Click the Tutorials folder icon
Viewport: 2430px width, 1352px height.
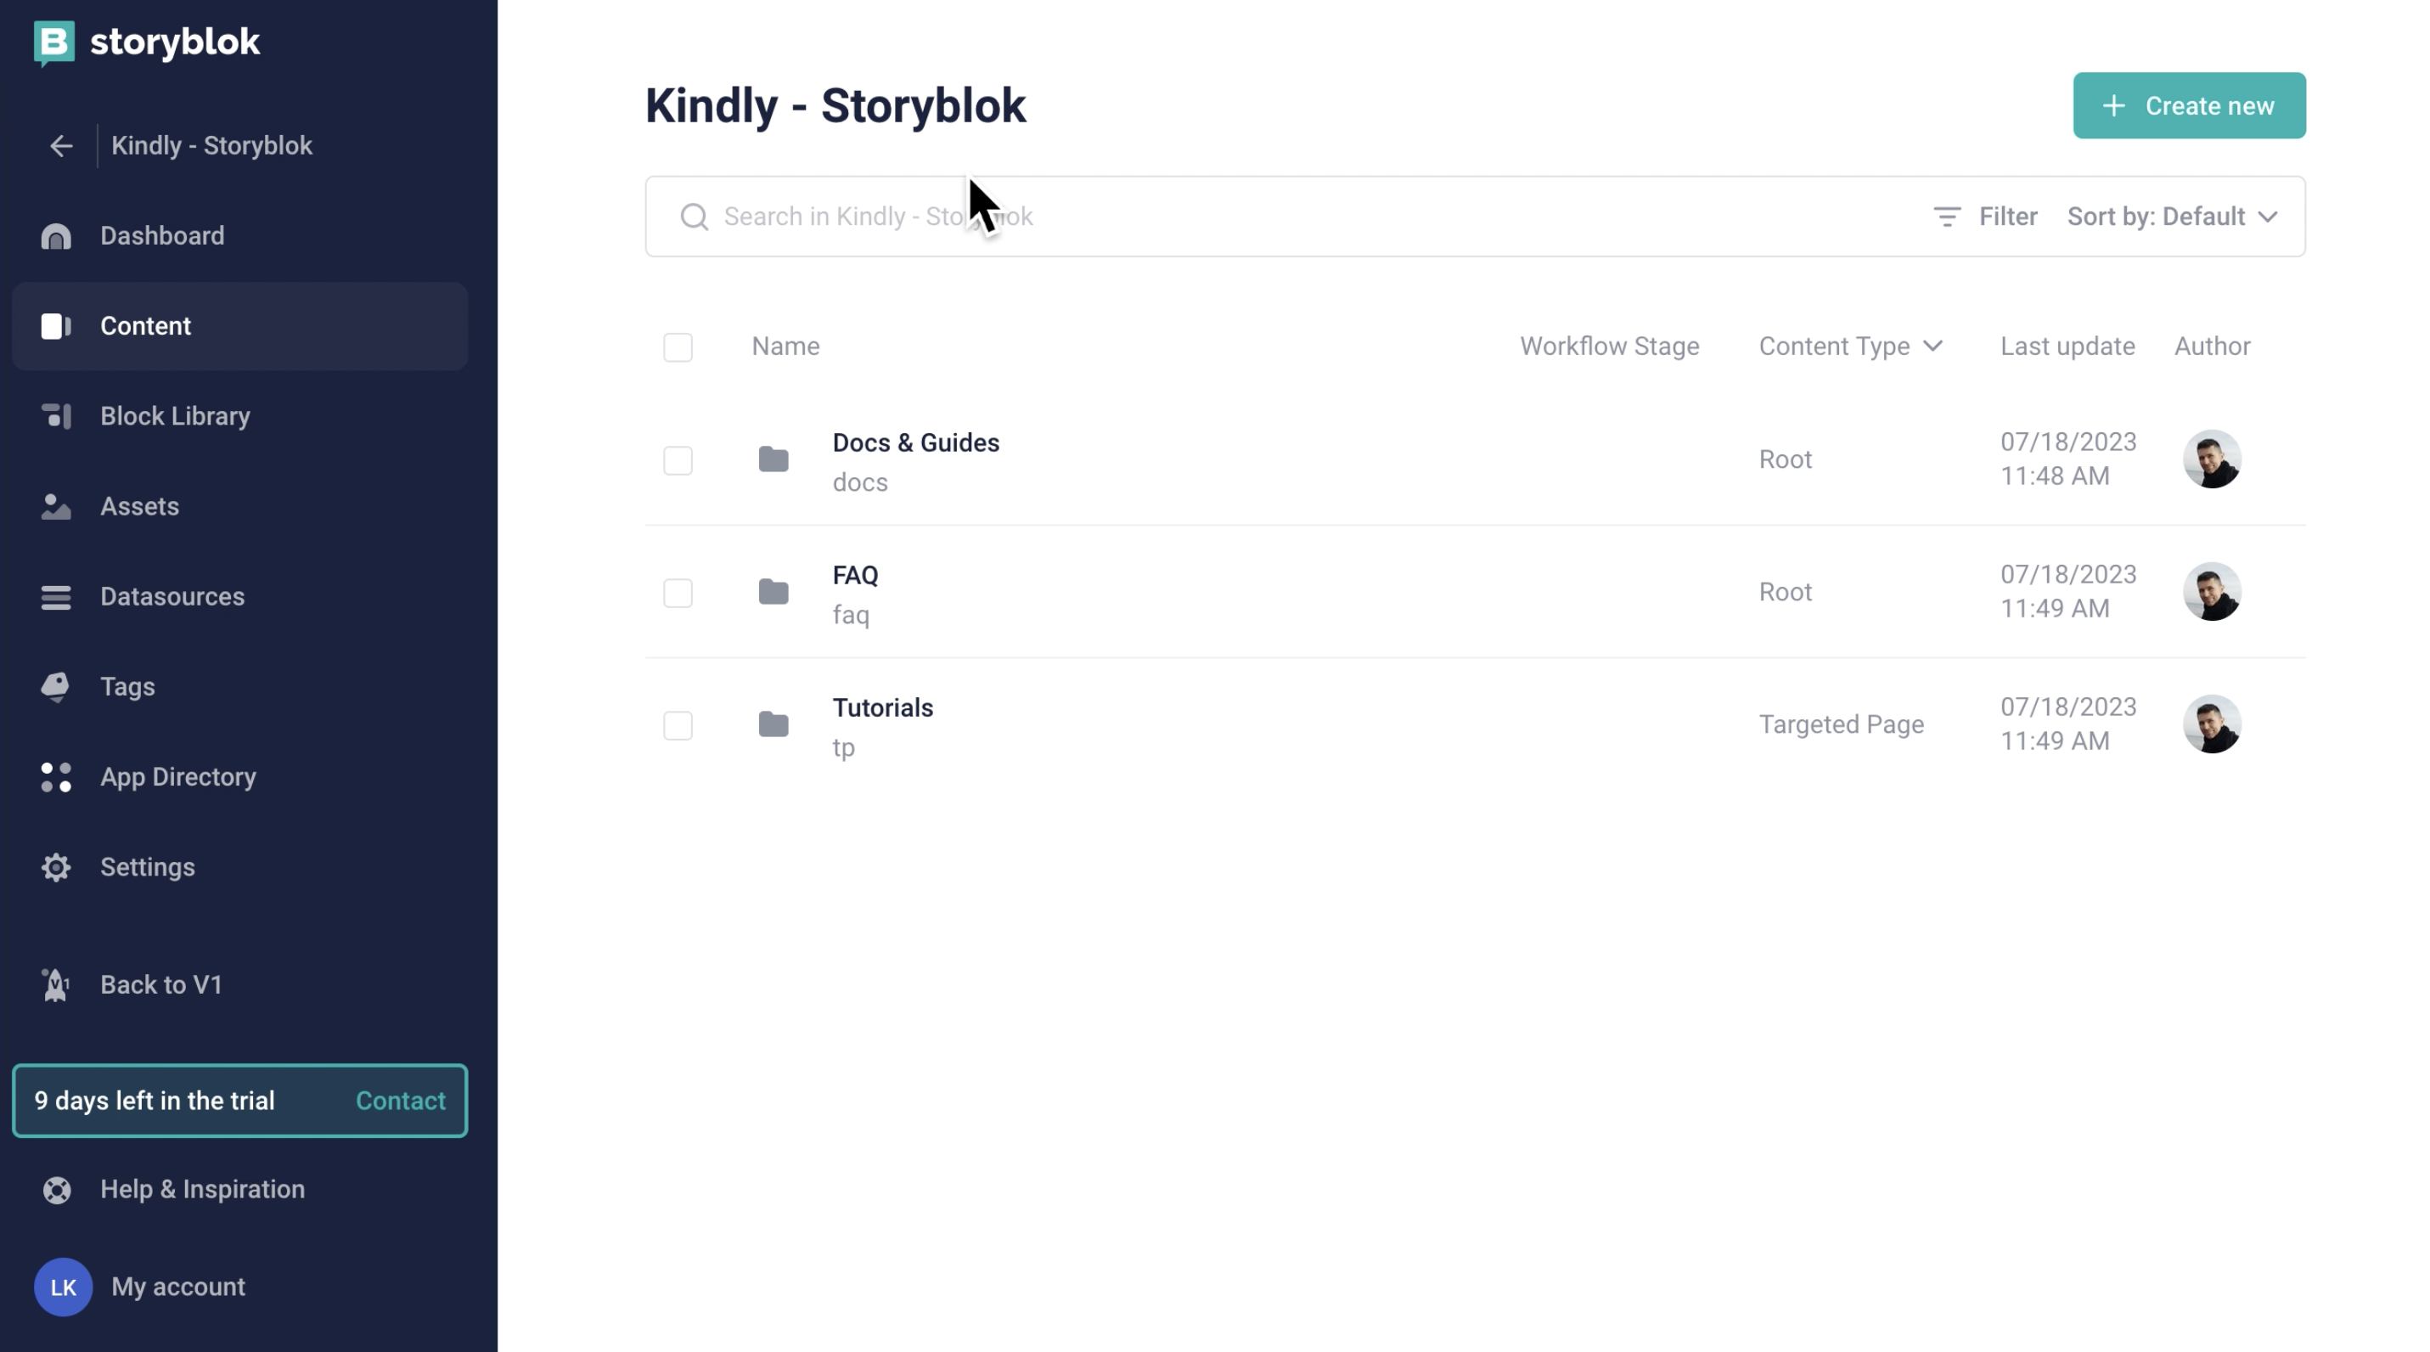click(x=773, y=724)
